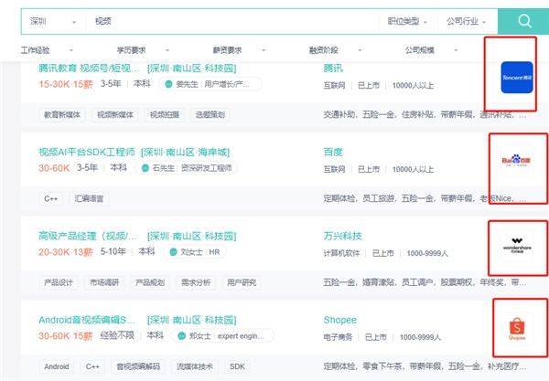Open the 高级产品经理 job listing
Image resolution: width=549 pixels, height=381 pixels.
[x=86, y=236]
